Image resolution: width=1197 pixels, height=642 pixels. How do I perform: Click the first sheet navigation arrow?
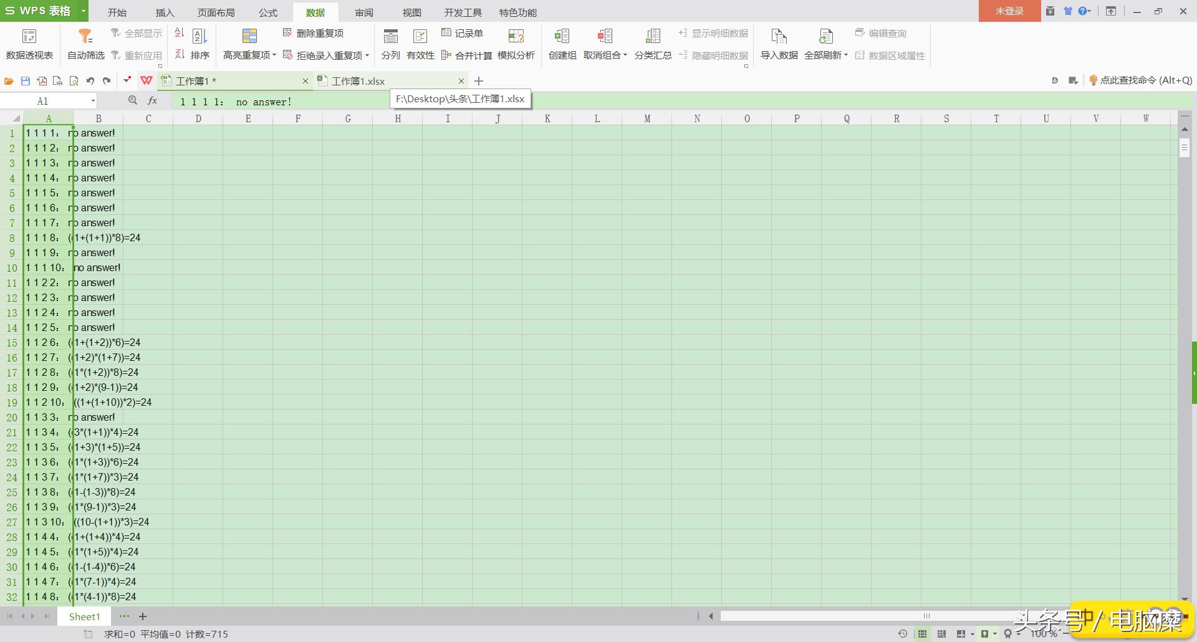click(x=9, y=616)
